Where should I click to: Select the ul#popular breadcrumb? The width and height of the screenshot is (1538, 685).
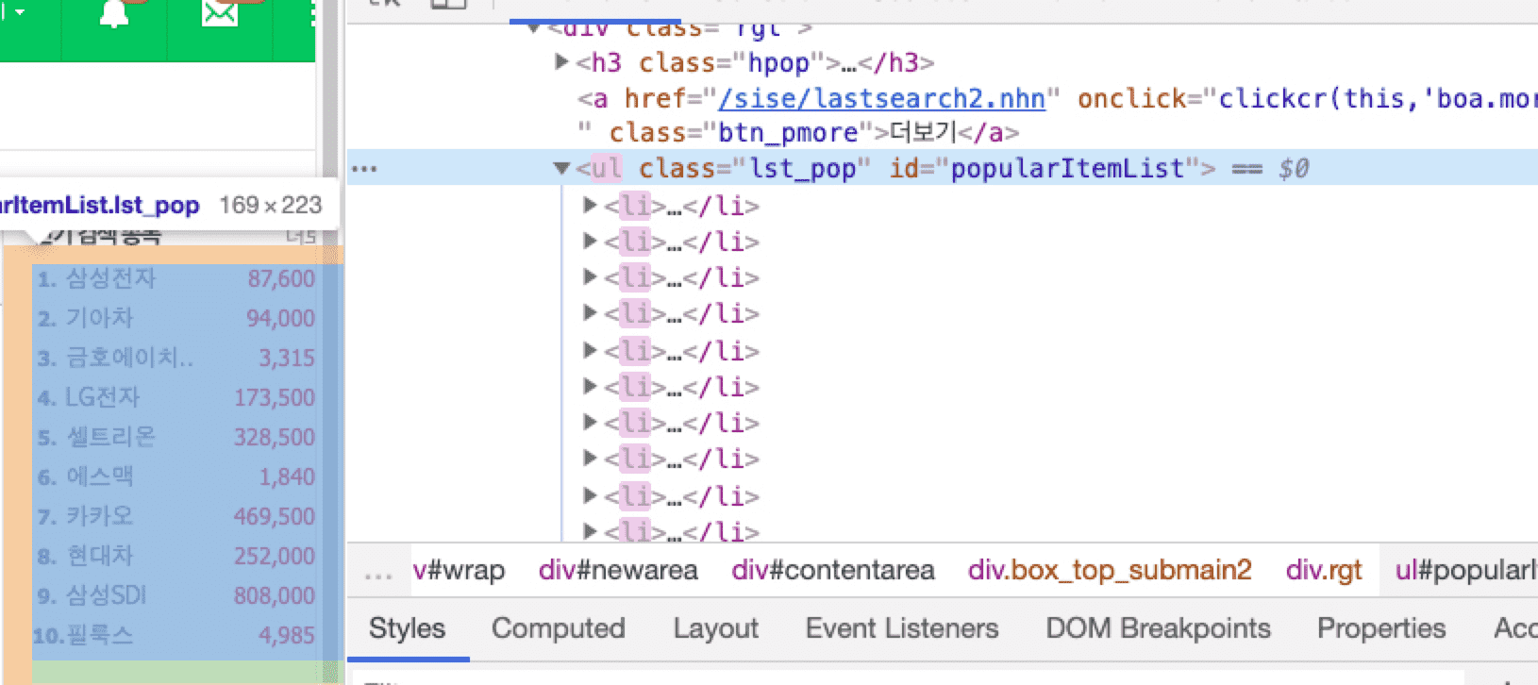tap(1466, 570)
